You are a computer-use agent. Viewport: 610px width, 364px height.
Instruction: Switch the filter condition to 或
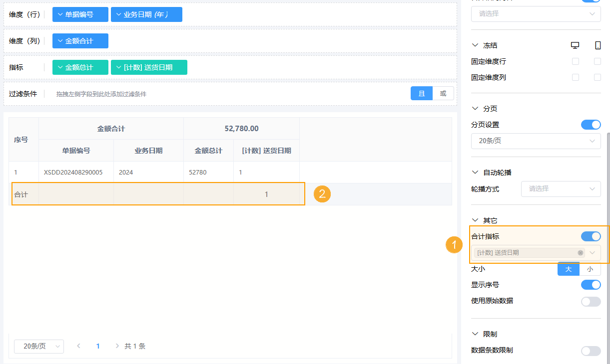pyautogui.click(x=443, y=93)
